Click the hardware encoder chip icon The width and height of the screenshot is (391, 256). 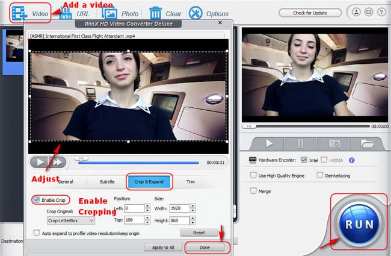[253, 160]
